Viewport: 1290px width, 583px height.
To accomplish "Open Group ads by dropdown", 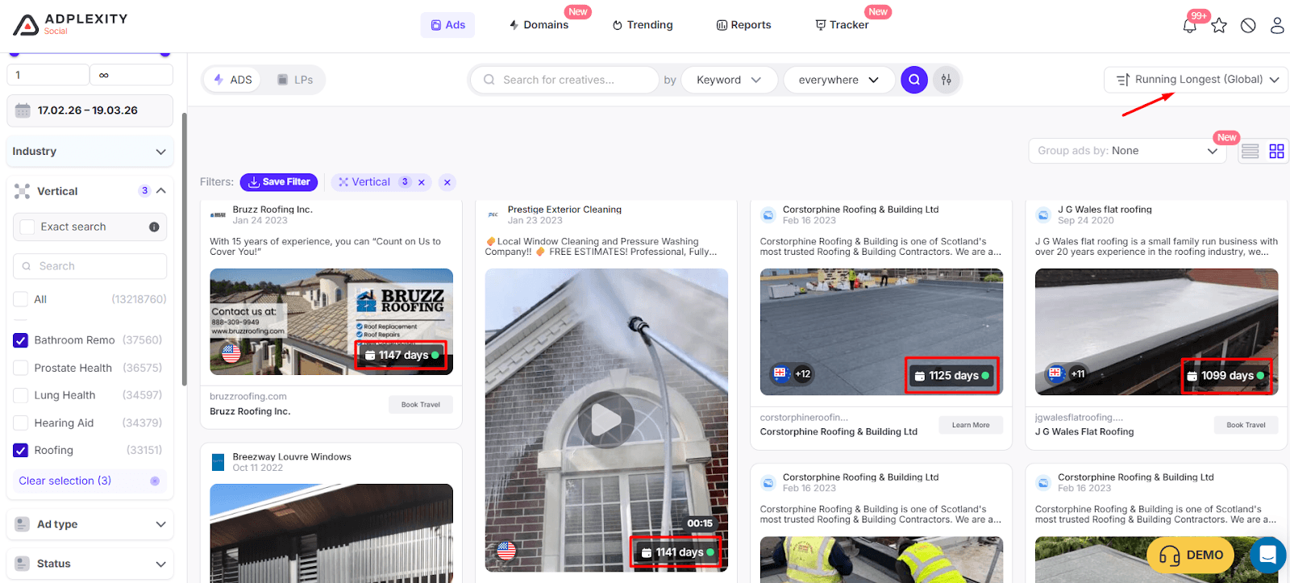I will coord(1128,151).
